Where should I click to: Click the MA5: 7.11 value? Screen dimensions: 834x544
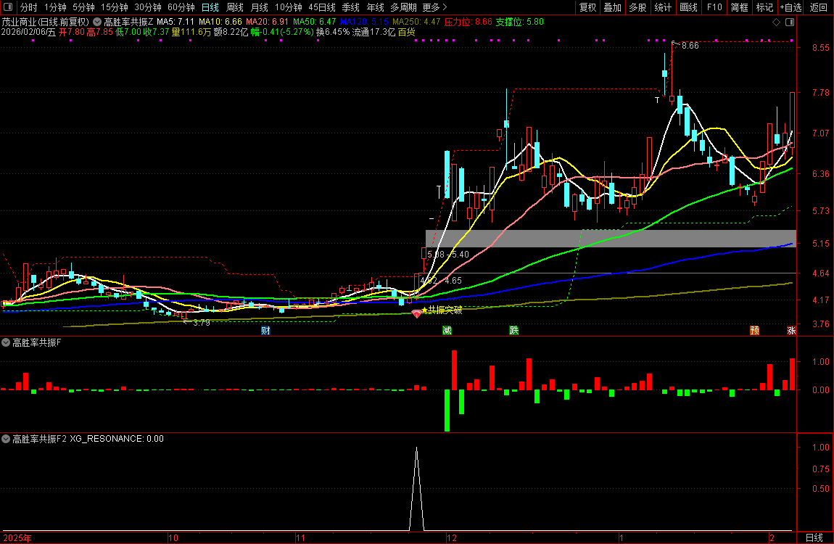176,22
